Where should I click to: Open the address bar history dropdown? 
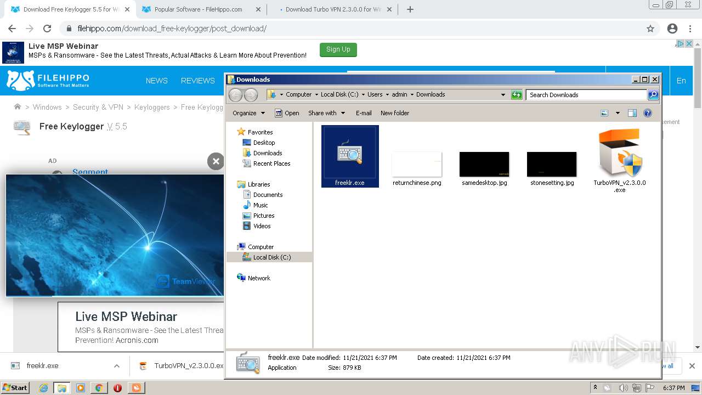pyautogui.click(x=503, y=95)
